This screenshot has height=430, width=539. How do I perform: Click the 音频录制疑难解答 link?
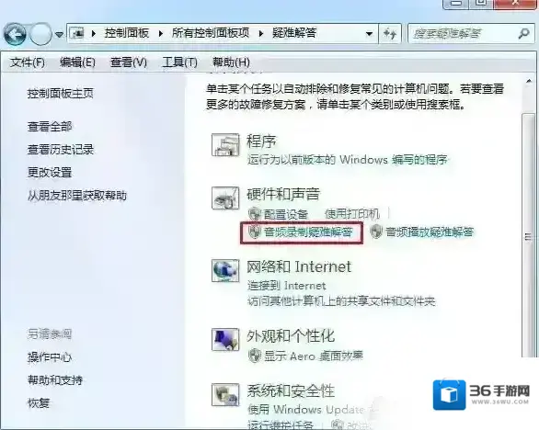[308, 232]
